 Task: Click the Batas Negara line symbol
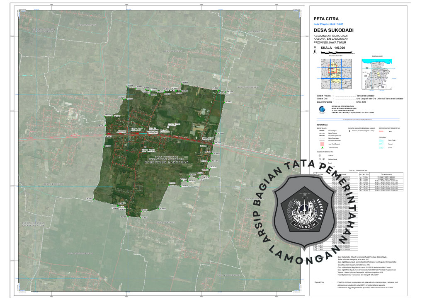pyautogui.click(x=321, y=130)
